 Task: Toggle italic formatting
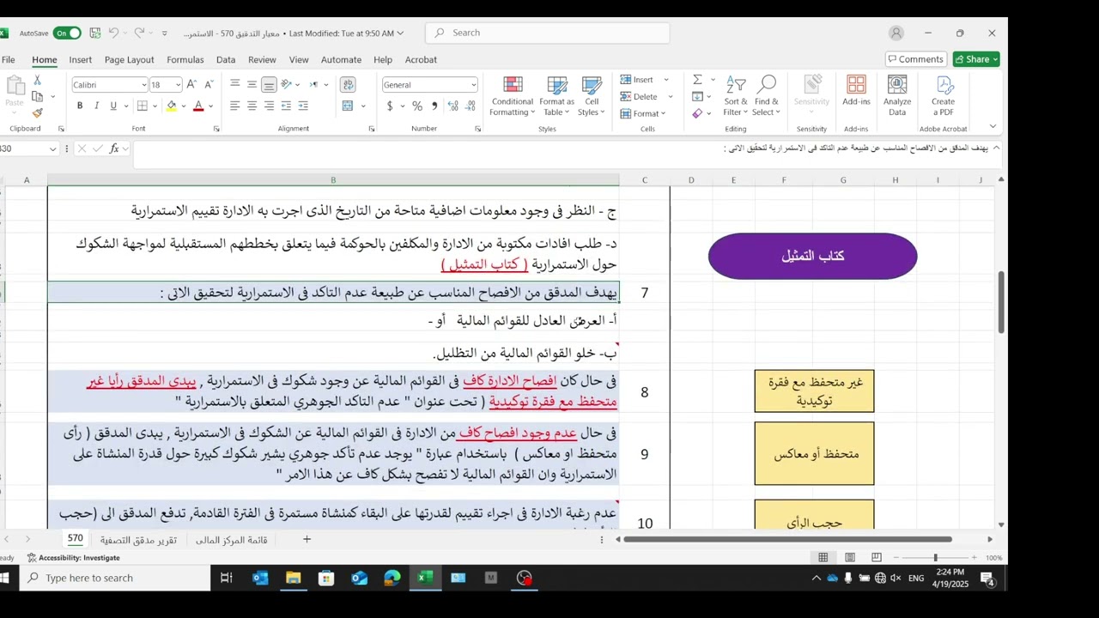pyautogui.click(x=96, y=106)
